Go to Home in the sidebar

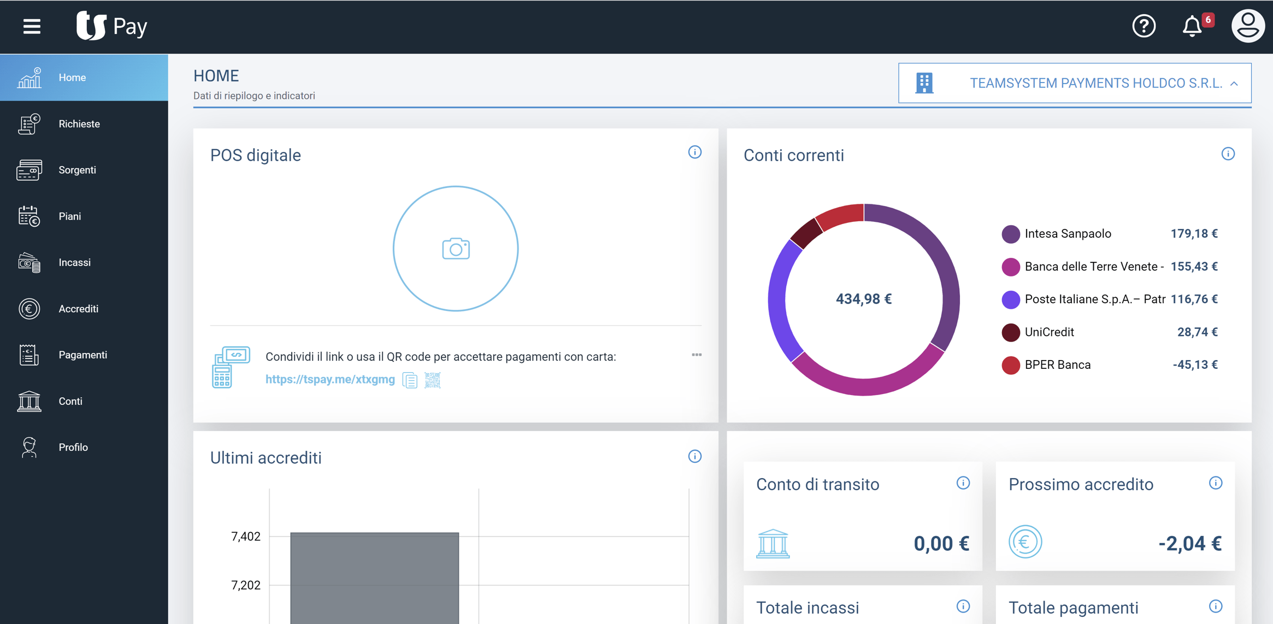point(84,78)
